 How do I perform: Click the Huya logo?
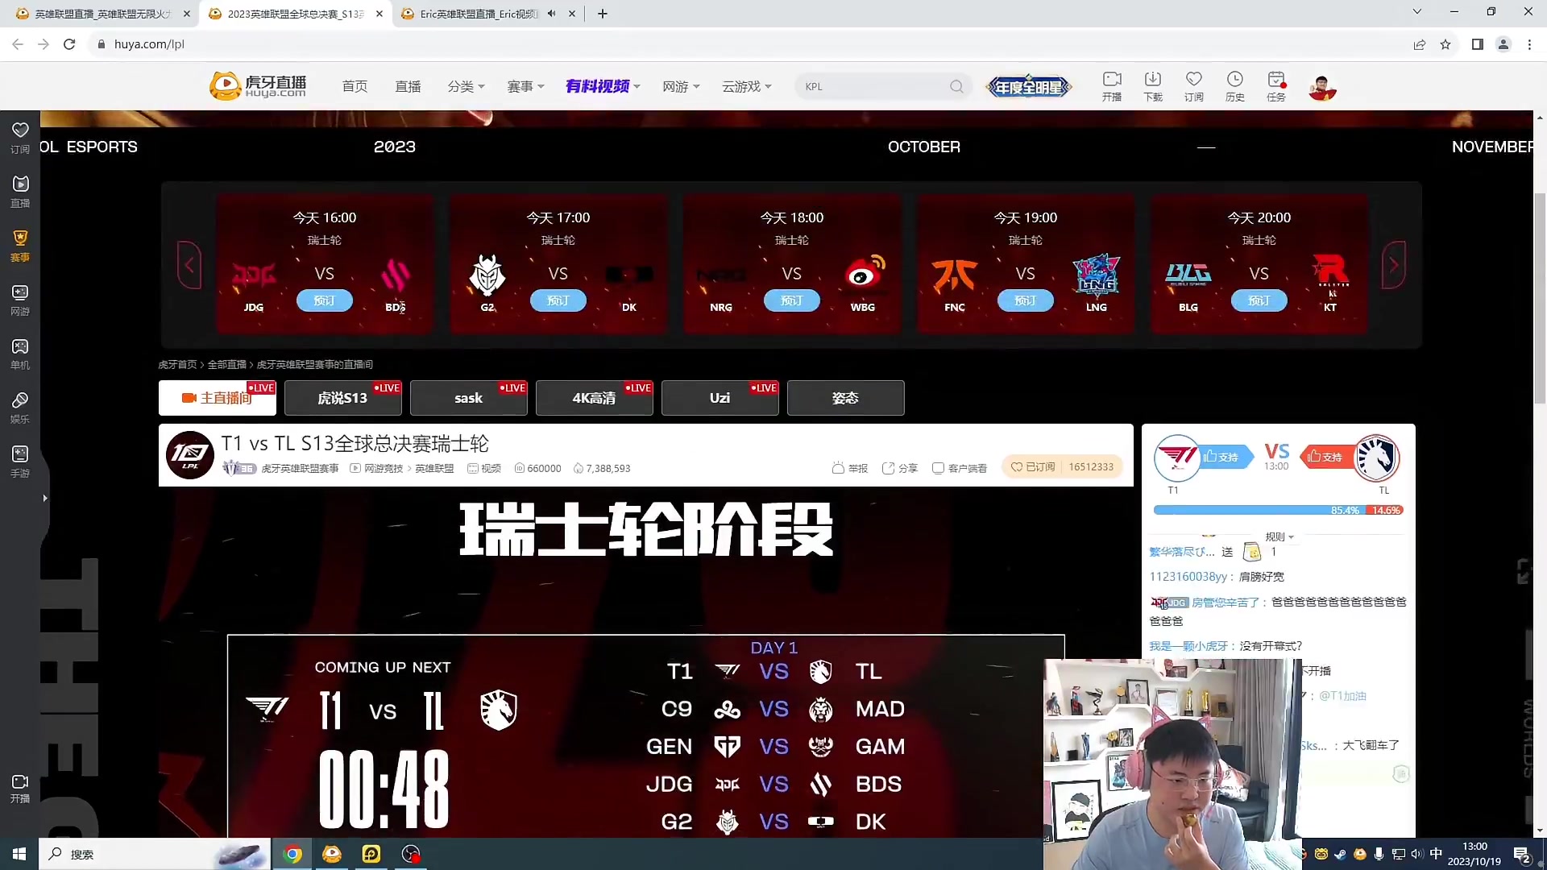tap(258, 85)
